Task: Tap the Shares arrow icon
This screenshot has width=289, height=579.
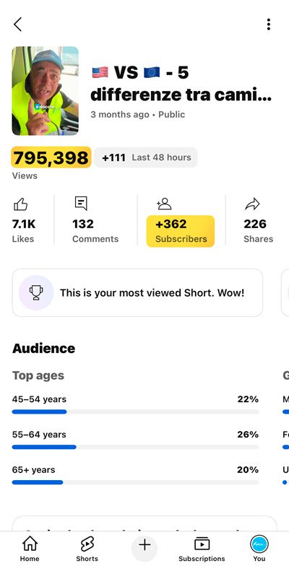Action: 252,204
